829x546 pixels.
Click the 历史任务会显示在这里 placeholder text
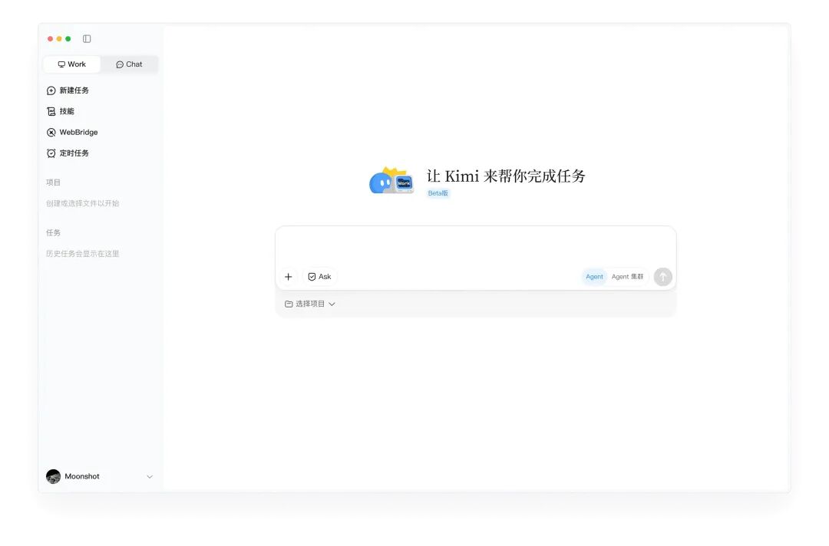tap(82, 254)
